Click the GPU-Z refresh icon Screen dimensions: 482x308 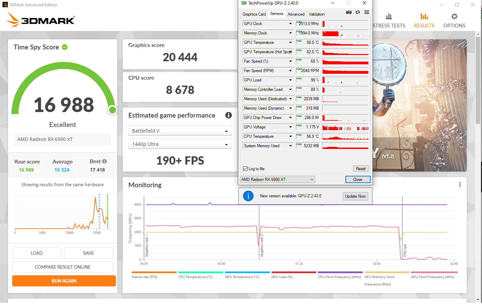coord(358,12)
